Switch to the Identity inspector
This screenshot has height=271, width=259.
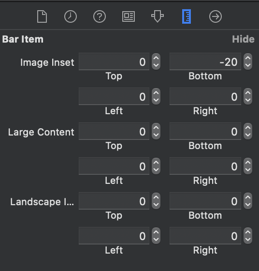129,16
